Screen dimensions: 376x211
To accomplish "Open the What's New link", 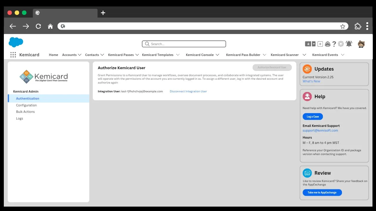I will coord(311,81).
